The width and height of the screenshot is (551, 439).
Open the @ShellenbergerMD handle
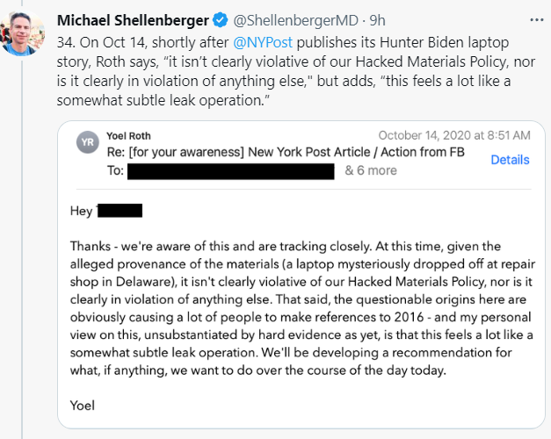pos(289,20)
